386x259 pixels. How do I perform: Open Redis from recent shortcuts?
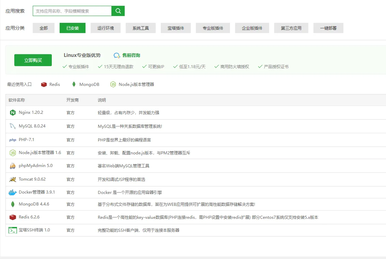point(55,85)
